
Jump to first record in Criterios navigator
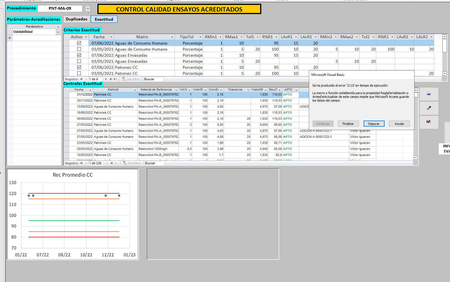pyautogui.click(x=81, y=79)
